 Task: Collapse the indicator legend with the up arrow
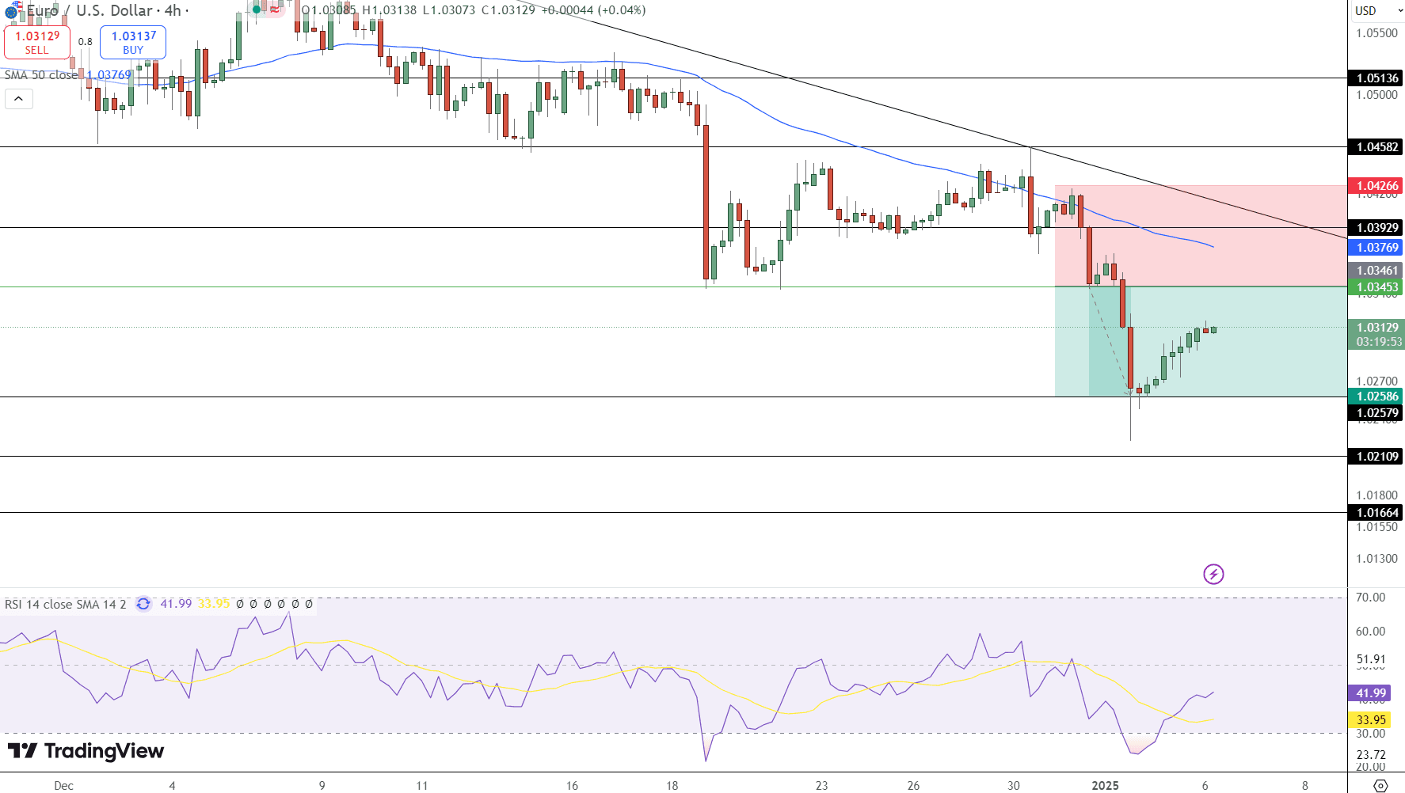coord(19,99)
